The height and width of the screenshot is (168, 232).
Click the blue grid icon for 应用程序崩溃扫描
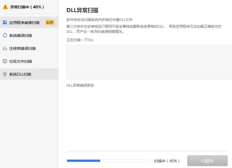(5, 22)
